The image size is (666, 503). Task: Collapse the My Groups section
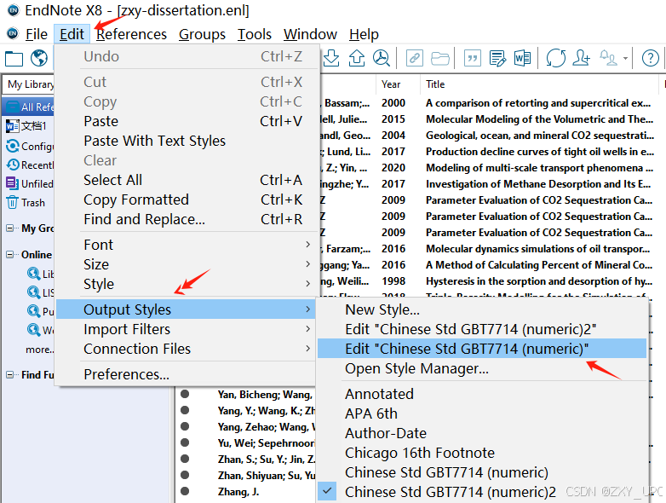point(9,228)
